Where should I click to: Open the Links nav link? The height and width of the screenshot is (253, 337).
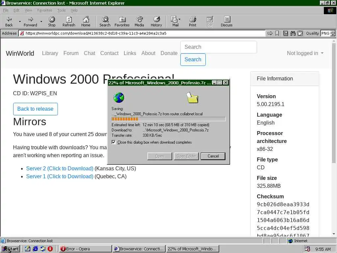[x=130, y=53]
